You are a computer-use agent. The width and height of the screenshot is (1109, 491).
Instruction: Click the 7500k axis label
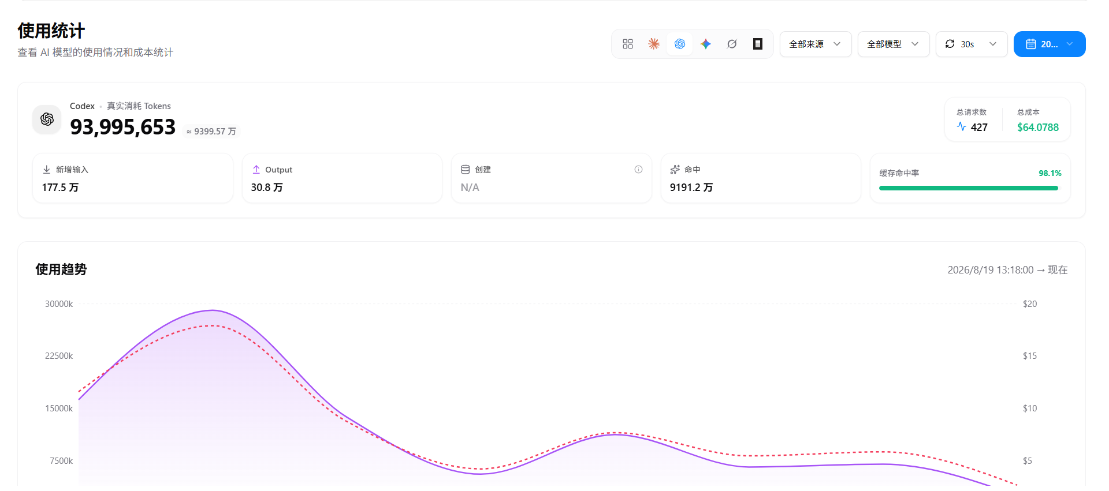[61, 461]
